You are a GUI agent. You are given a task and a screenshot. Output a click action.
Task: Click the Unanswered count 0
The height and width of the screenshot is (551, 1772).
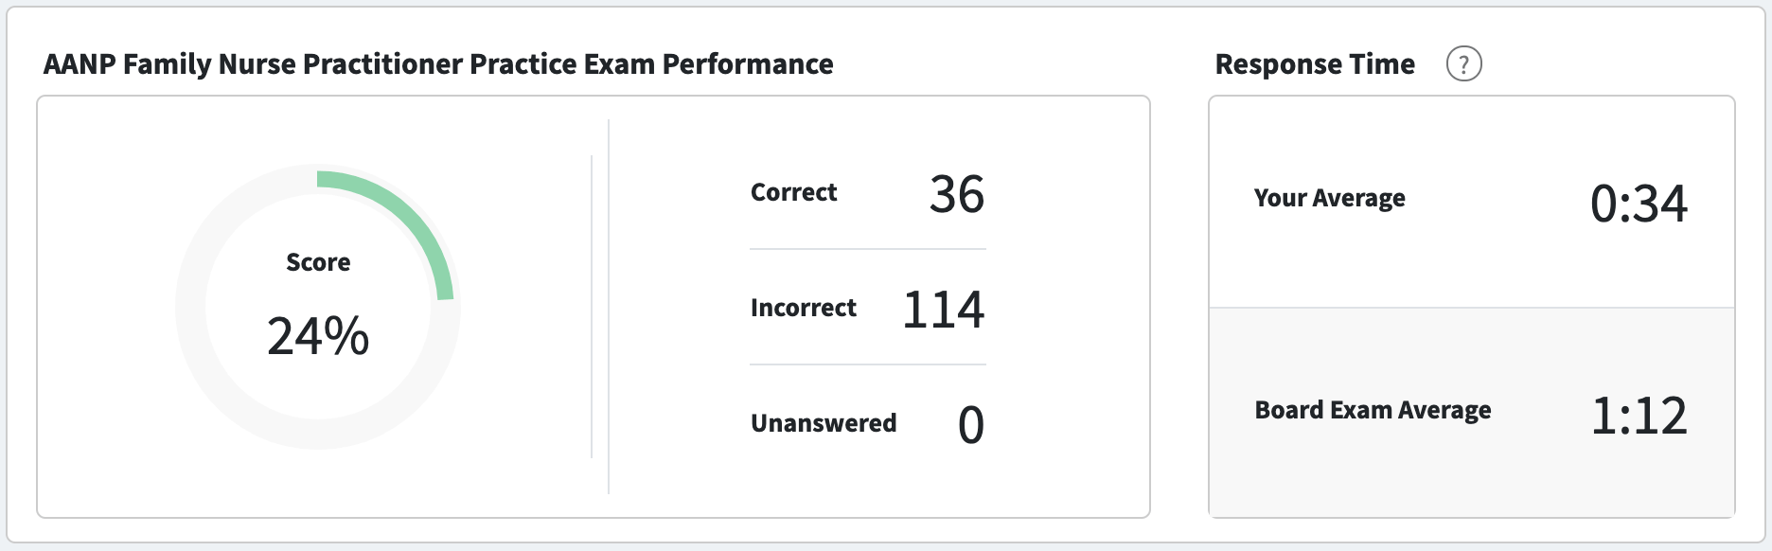point(971,425)
